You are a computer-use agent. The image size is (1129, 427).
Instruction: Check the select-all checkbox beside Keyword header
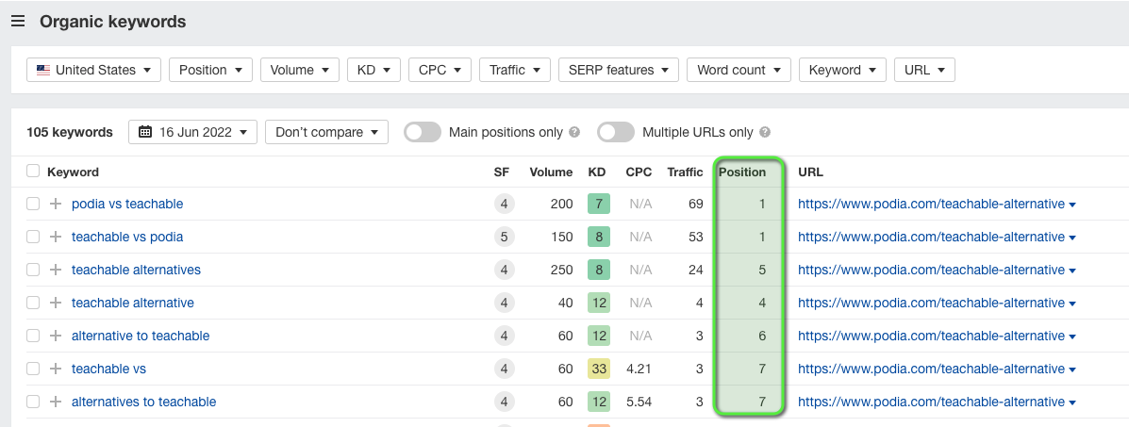(x=32, y=172)
